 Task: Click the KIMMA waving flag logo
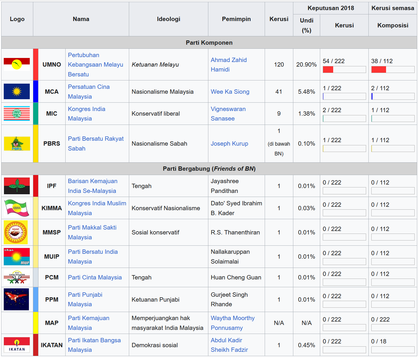[17, 208]
